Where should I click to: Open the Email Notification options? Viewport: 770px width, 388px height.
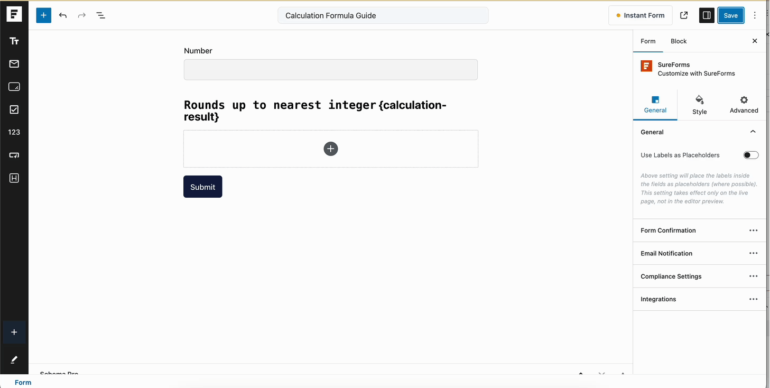tap(753, 253)
